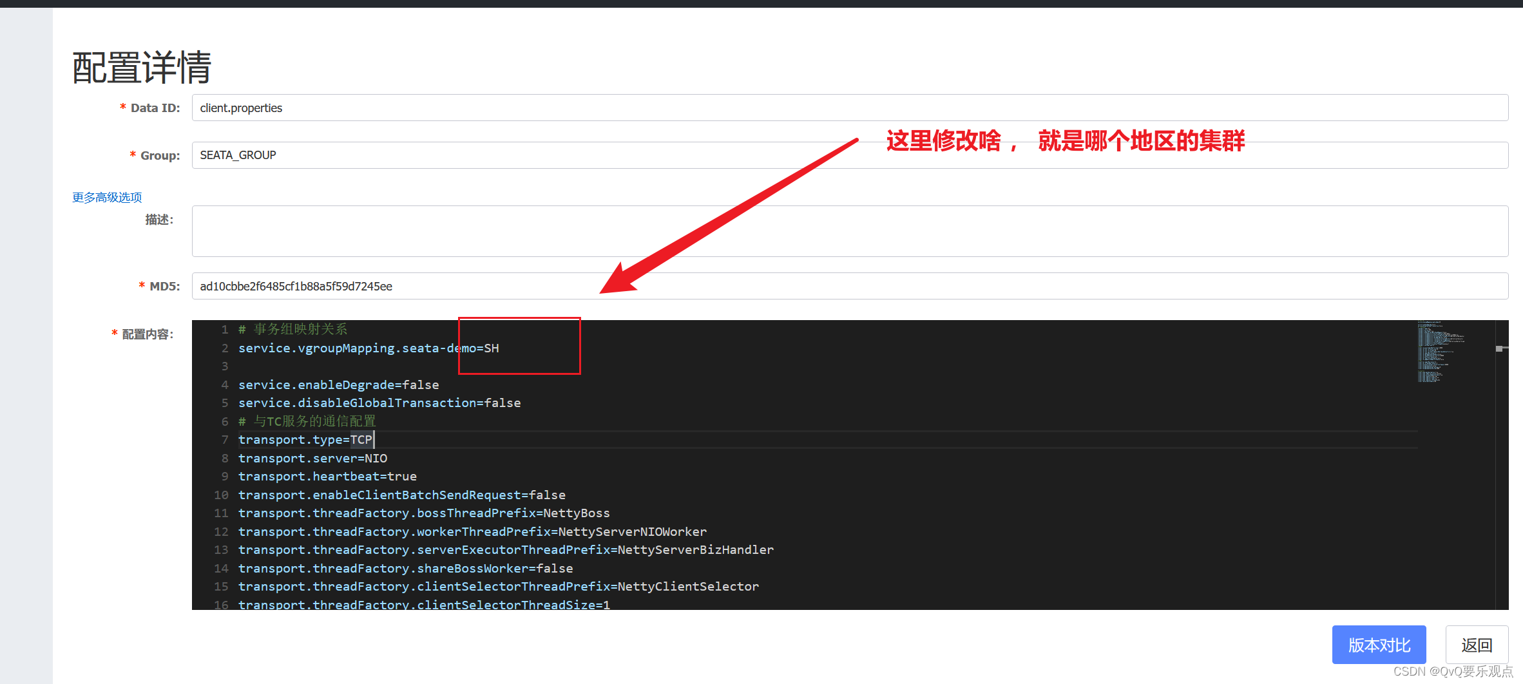Image resolution: width=1523 pixels, height=684 pixels.
Task: Click the clientSelectorThreadPrefix=NettyClientSelector line
Action: point(499,586)
